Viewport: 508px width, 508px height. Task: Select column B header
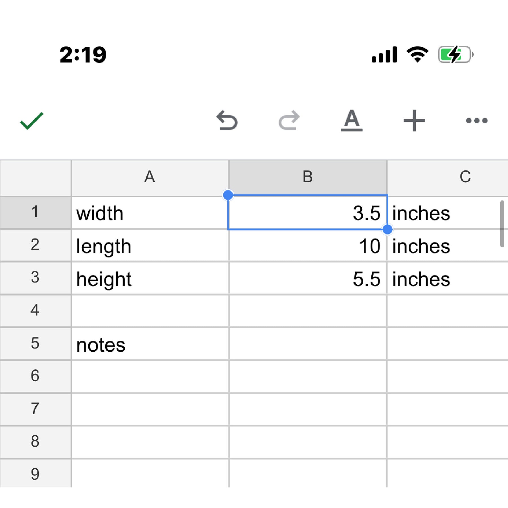click(x=308, y=177)
